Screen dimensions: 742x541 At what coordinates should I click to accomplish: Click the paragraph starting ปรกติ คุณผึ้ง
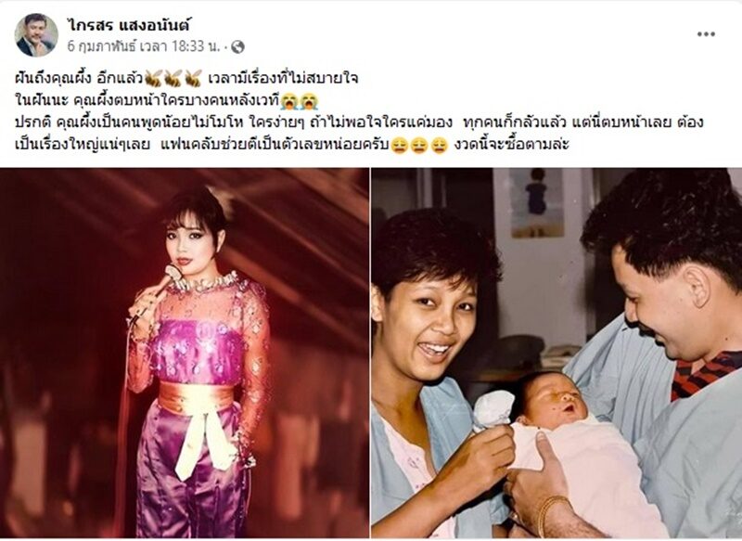pyautogui.click(x=359, y=134)
